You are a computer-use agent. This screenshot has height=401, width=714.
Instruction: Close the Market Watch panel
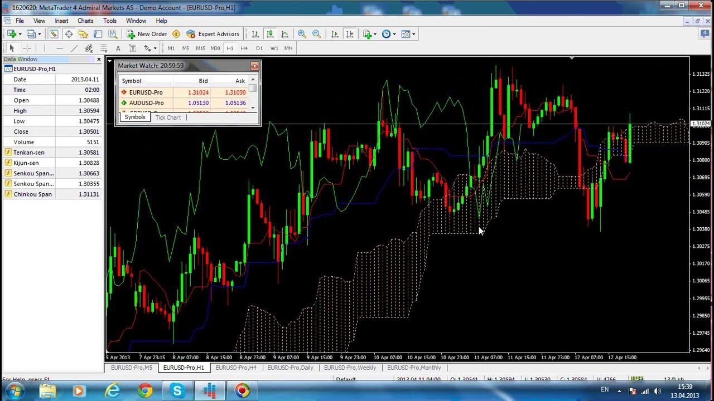(x=255, y=66)
